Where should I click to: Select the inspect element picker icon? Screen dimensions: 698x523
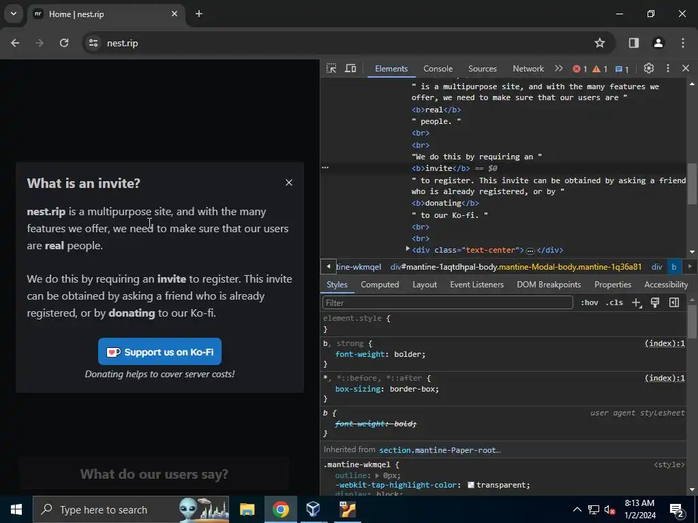[331, 69]
